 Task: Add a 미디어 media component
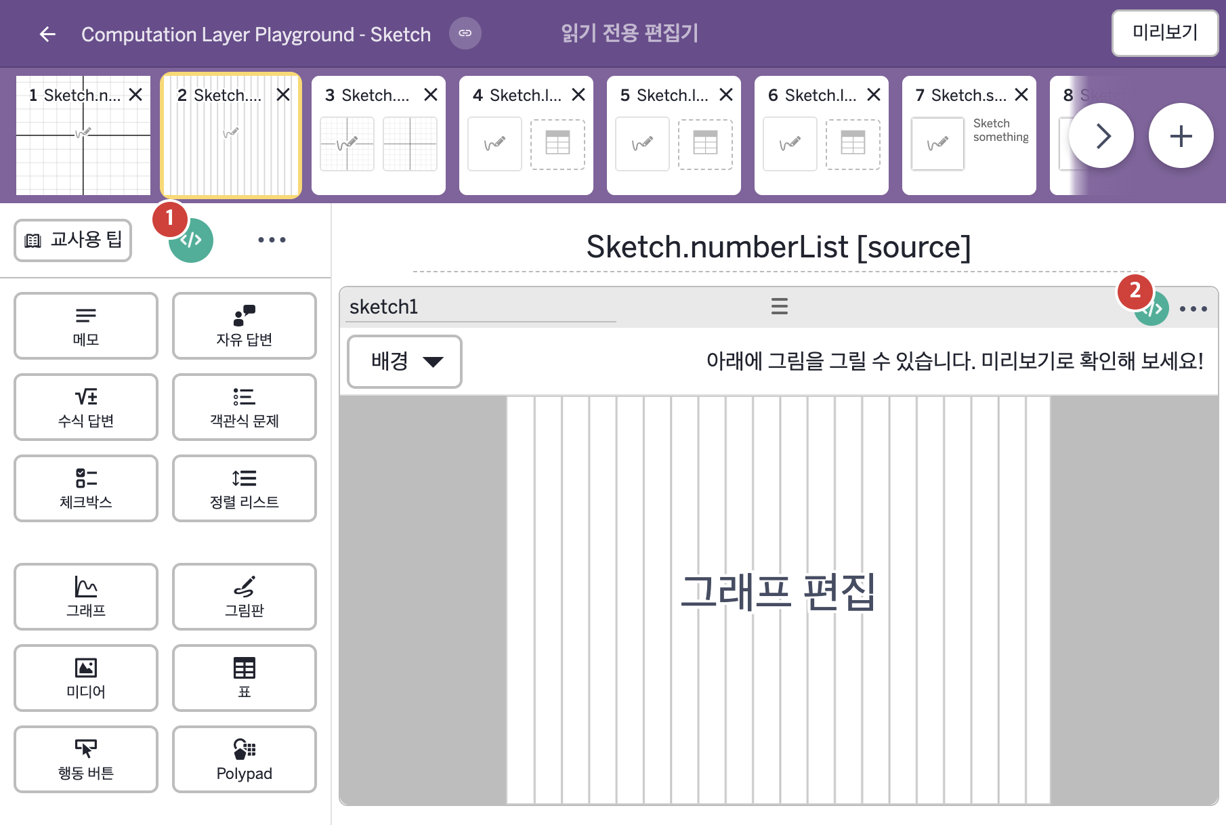click(x=86, y=678)
